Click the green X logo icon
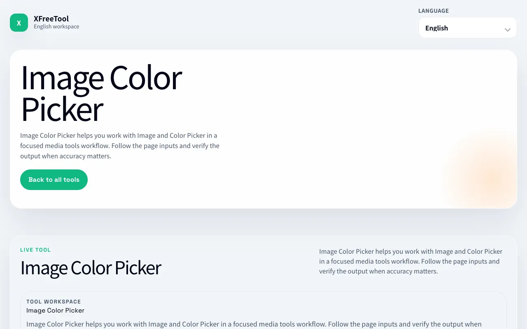The image size is (527, 329). coord(19,23)
